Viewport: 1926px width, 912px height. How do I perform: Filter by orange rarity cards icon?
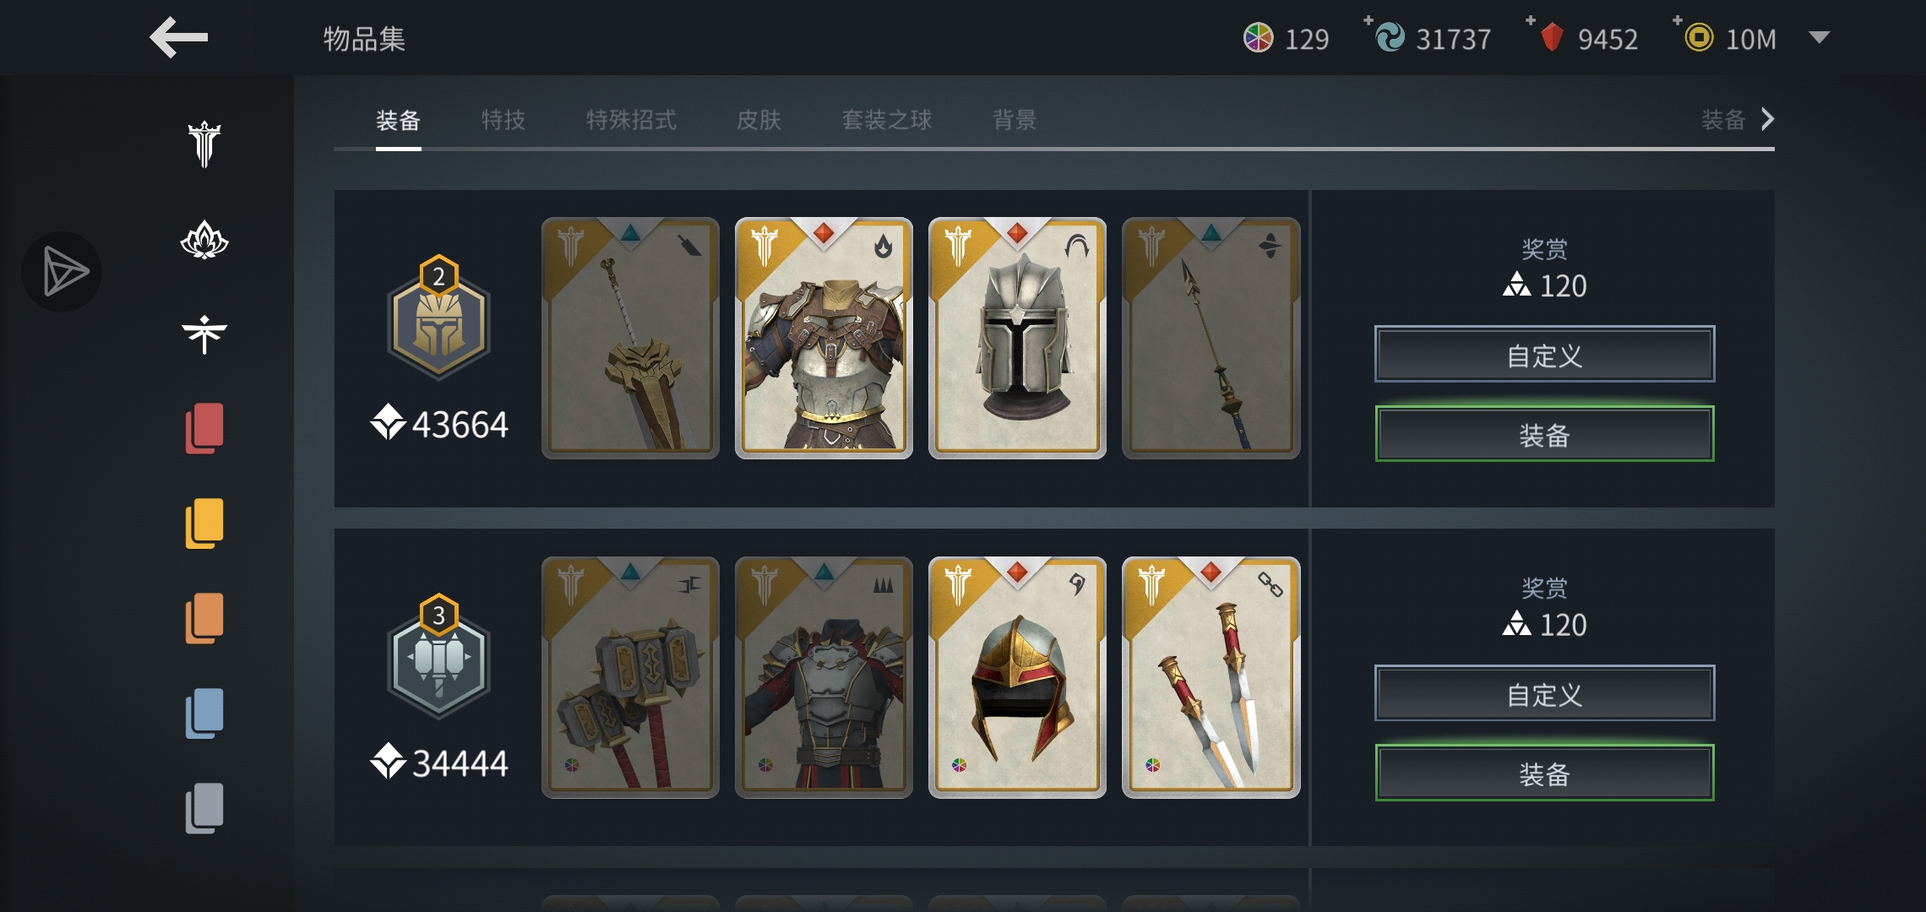[x=204, y=618]
